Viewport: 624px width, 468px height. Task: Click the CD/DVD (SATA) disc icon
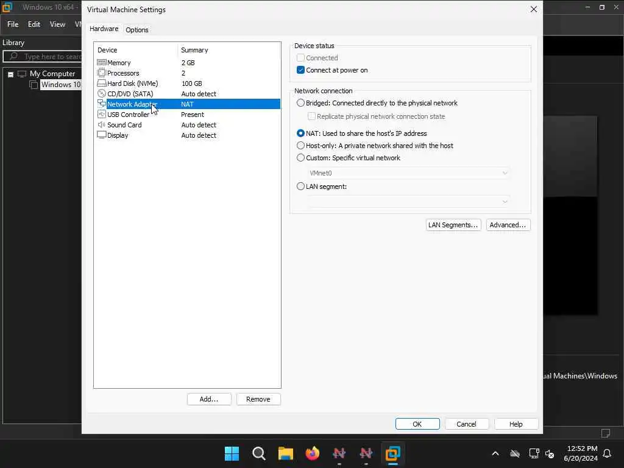[x=102, y=93]
